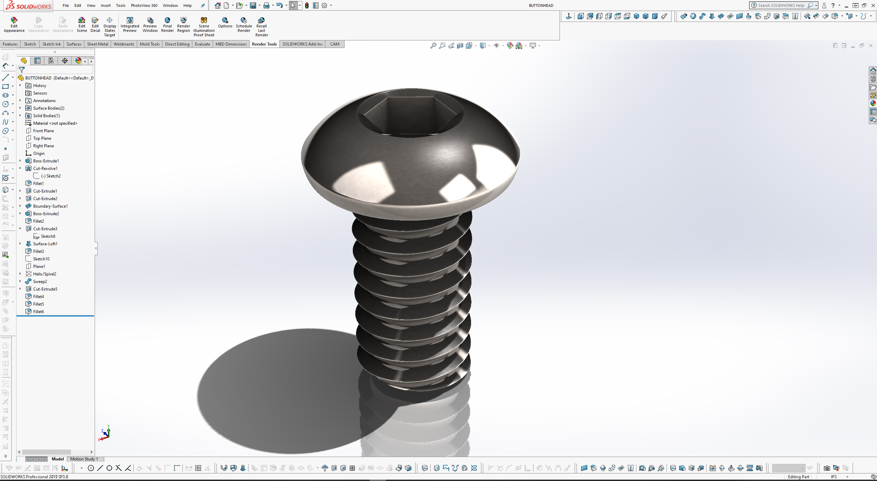Select the Fillet6 feature in tree
Screen dimensions: 877x481
point(38,311)
